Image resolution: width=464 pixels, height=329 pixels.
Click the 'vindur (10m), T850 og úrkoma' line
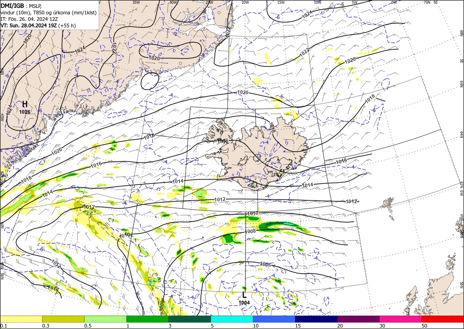click(49, 13)
